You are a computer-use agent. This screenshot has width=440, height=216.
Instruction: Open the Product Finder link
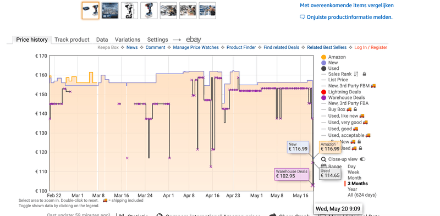tap(241, 47)
